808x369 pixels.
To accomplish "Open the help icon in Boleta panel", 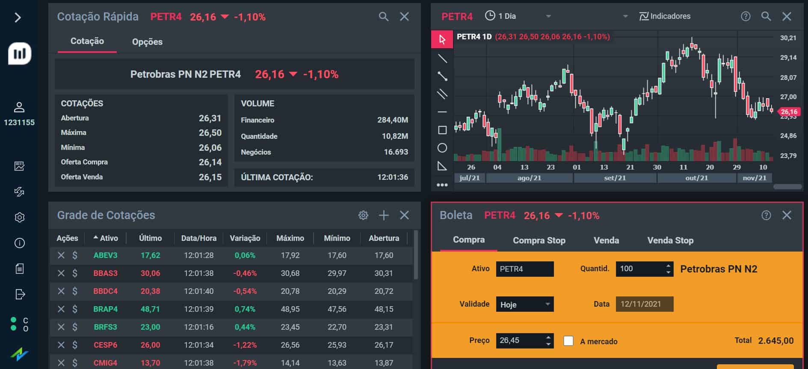I will pyautogui.click(x=766, y=215).
